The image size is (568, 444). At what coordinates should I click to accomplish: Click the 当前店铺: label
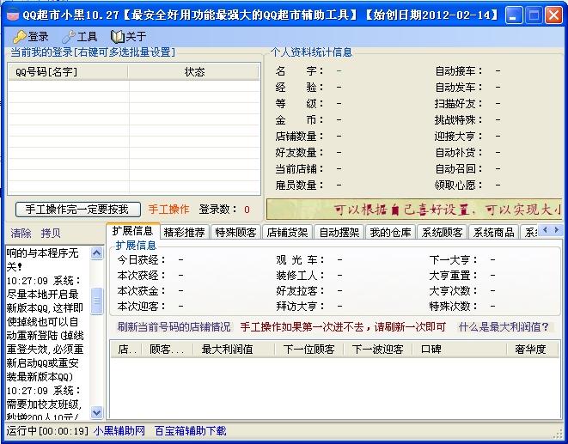tap(299, 169)
